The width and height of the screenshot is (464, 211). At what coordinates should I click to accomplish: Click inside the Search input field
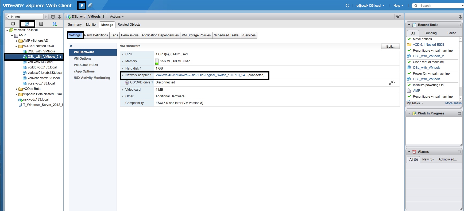pyautogui.click(x=438, y=6)
